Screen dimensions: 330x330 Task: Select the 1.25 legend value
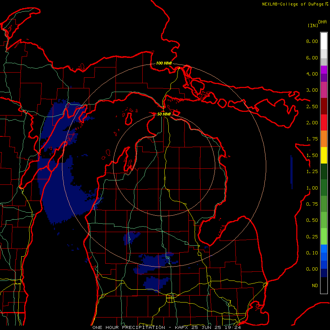(x=312, y=172)
